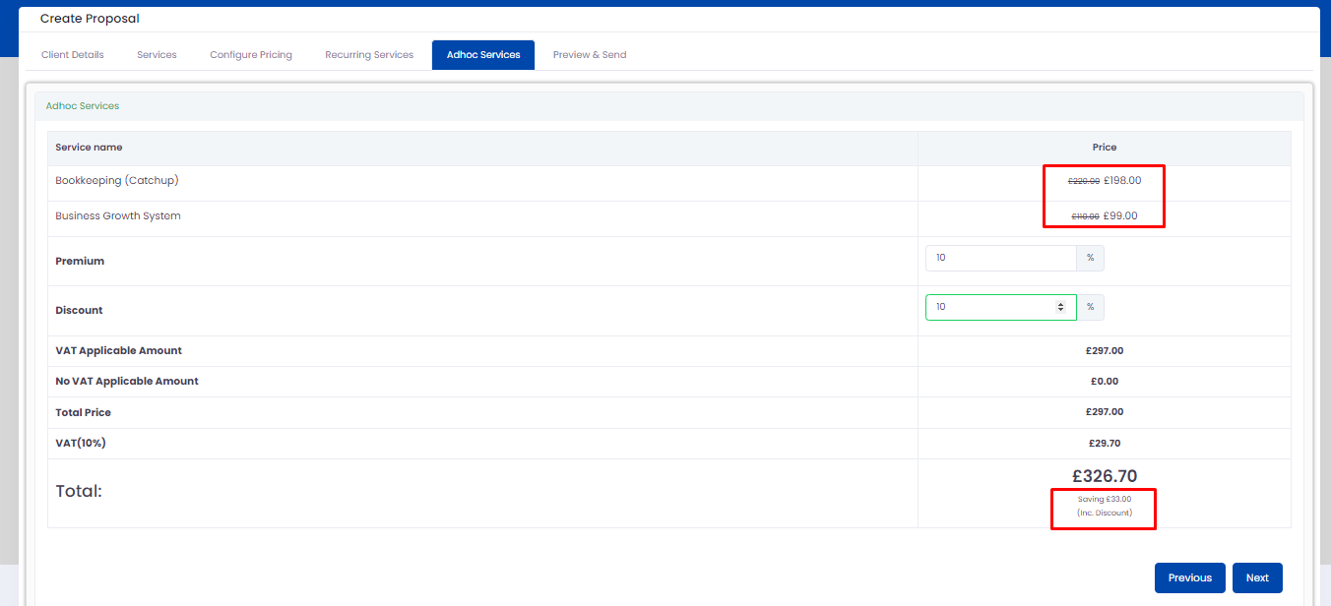Click the large Total: label

pyautogui.click(x=79, y=491)
